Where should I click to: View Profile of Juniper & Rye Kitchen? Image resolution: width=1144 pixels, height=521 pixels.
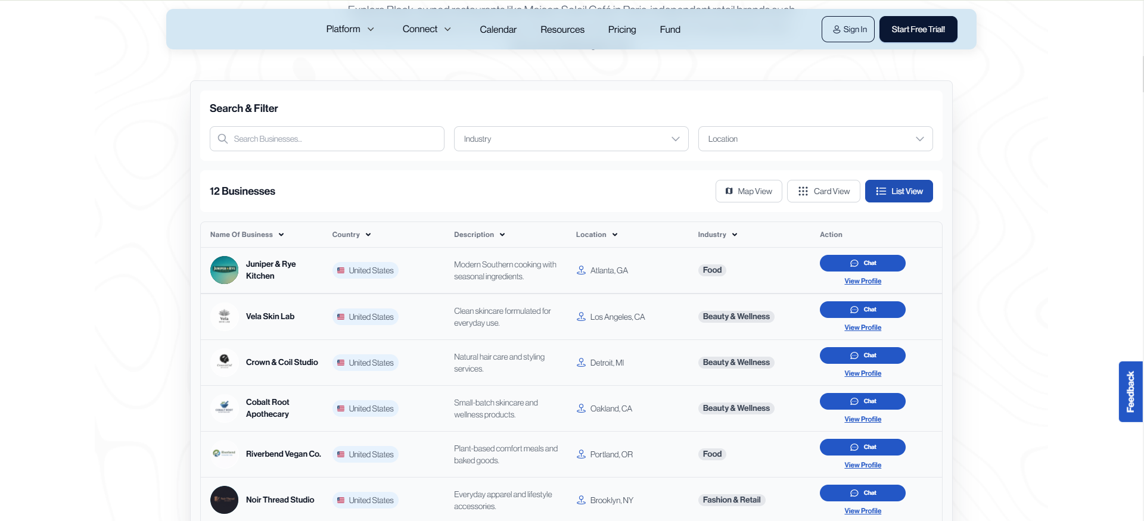click(x=862, y=281)
